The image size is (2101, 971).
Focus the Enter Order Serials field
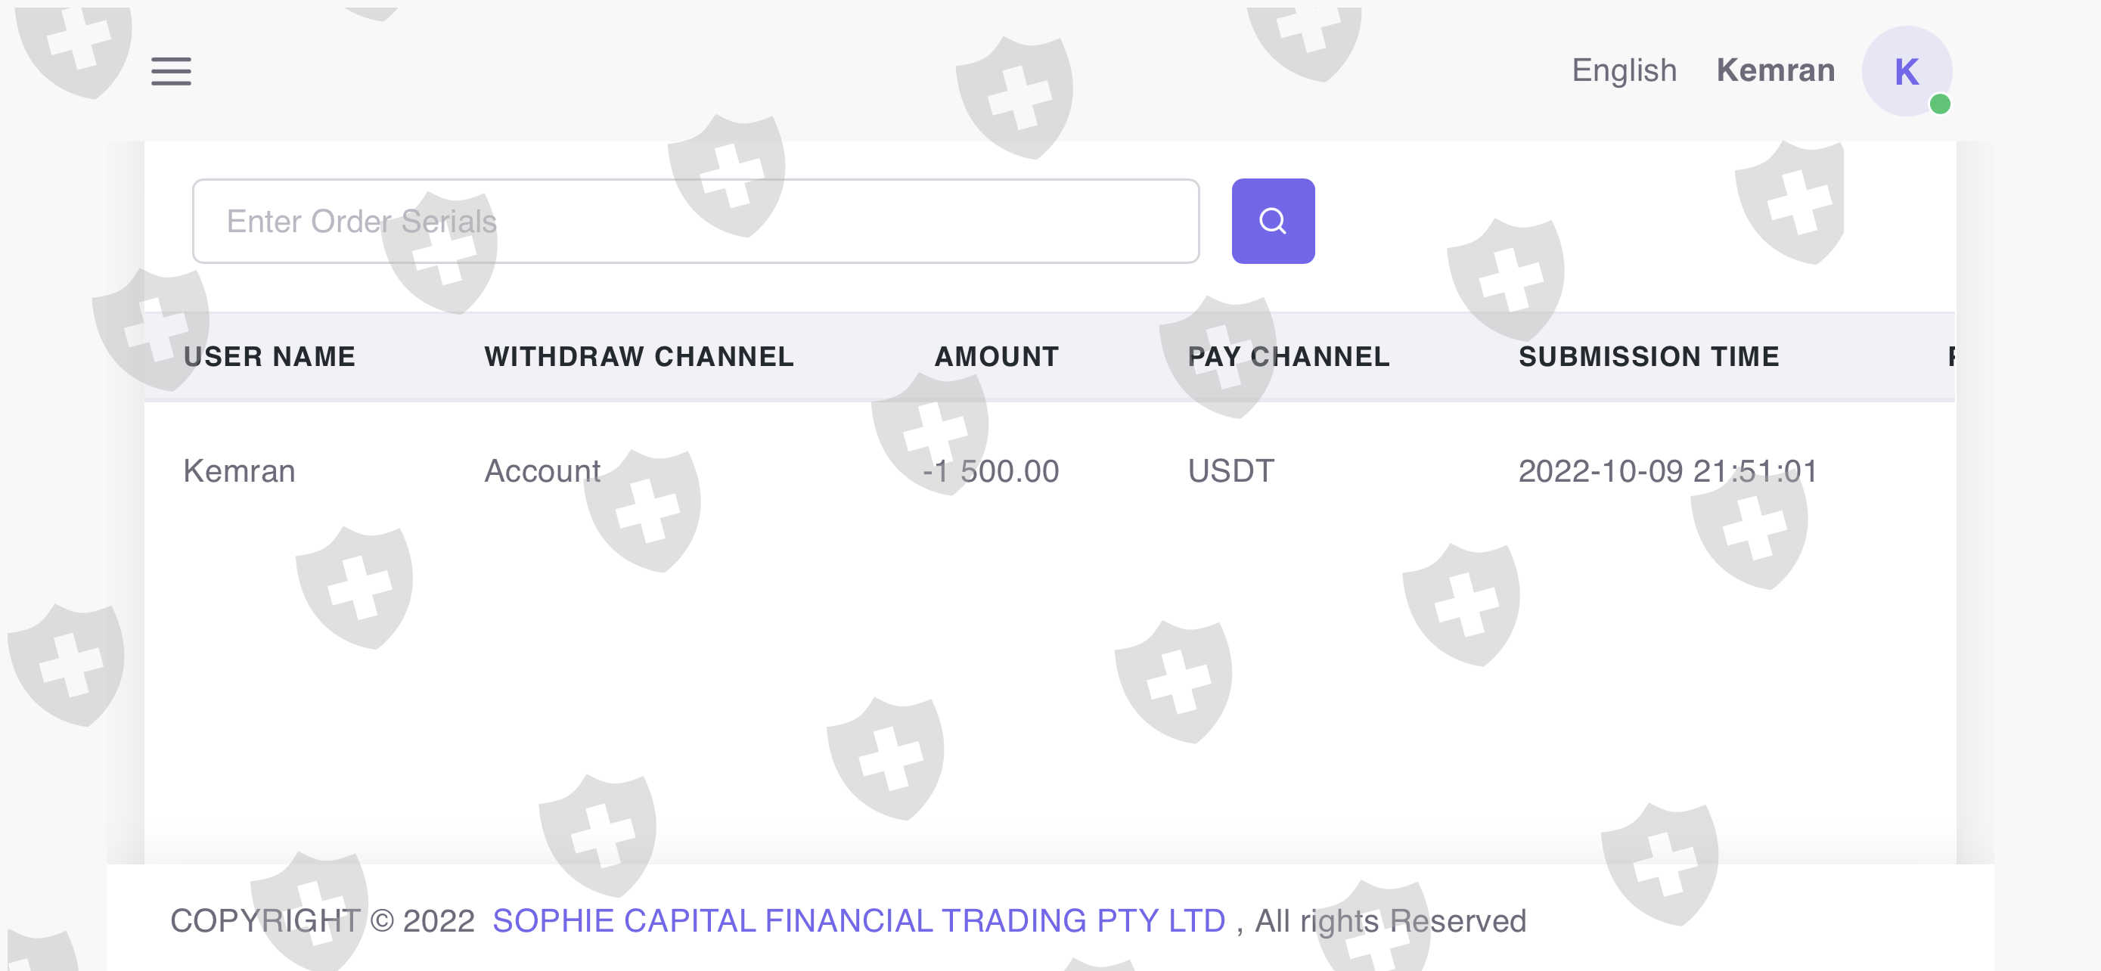[x=695, y=221]
